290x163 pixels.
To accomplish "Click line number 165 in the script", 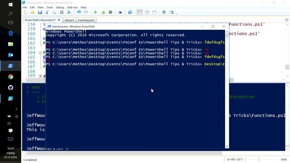I will pyautogui.click(x=31, y=58).
